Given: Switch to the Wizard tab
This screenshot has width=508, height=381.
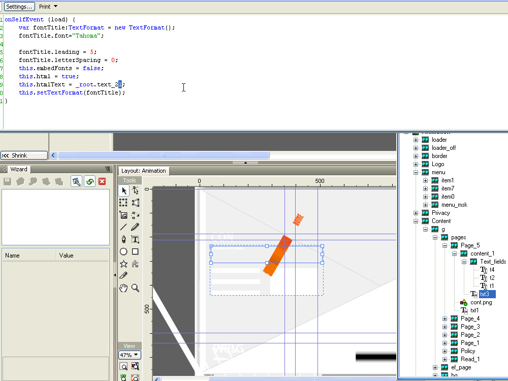Looking at the screenshot, I should (x=18, y=169).
